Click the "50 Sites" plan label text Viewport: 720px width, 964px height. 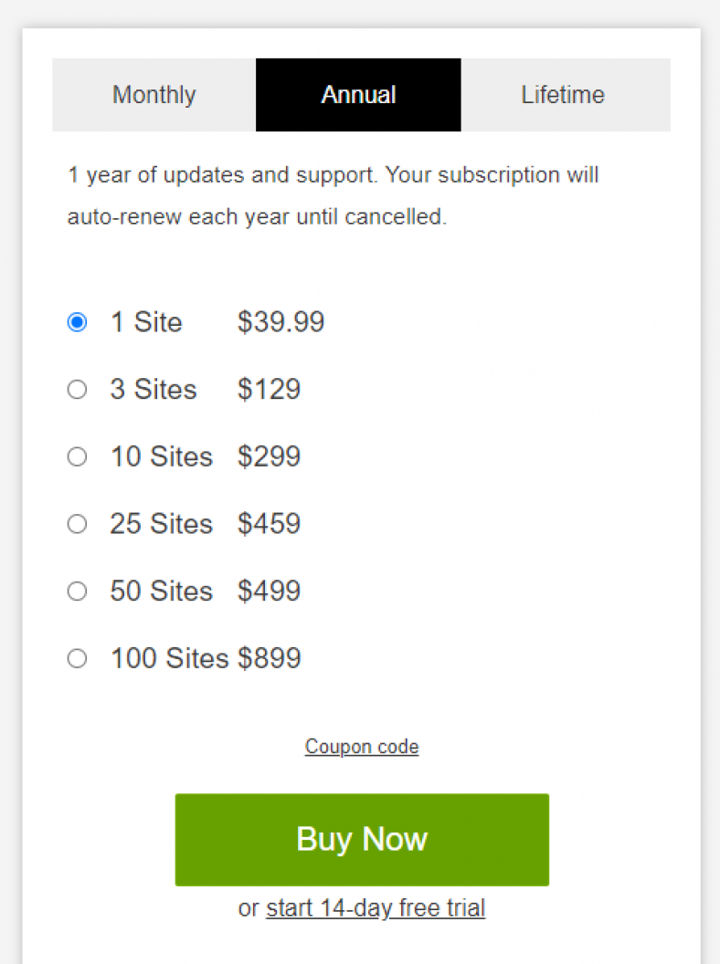point(161,592)
